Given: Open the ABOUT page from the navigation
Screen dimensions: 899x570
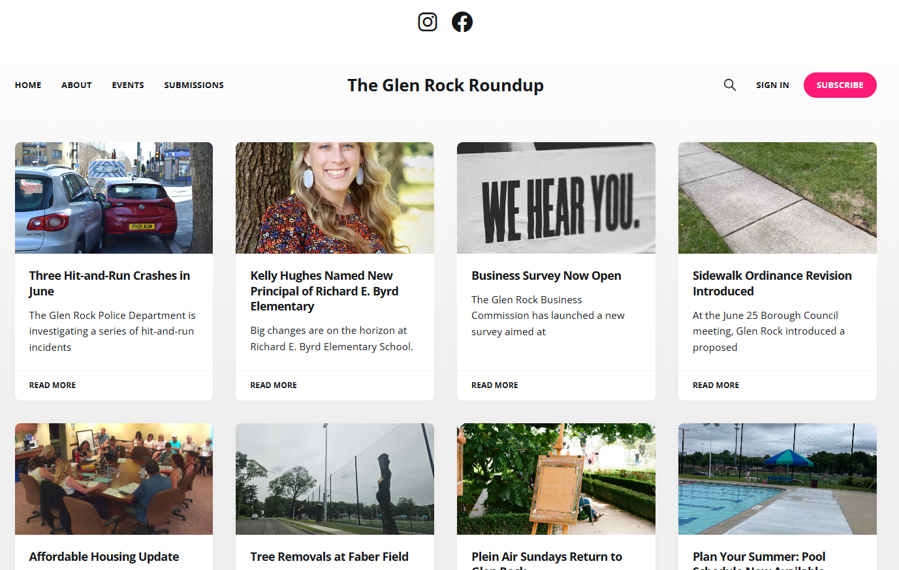Looking at the screenshot, I should point(76,85).
